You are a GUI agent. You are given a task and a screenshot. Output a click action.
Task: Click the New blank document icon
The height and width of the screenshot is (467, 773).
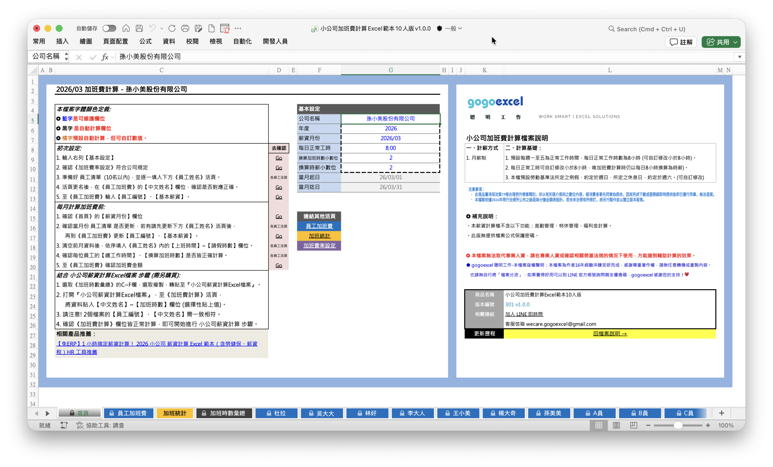[x=211, y=29]
